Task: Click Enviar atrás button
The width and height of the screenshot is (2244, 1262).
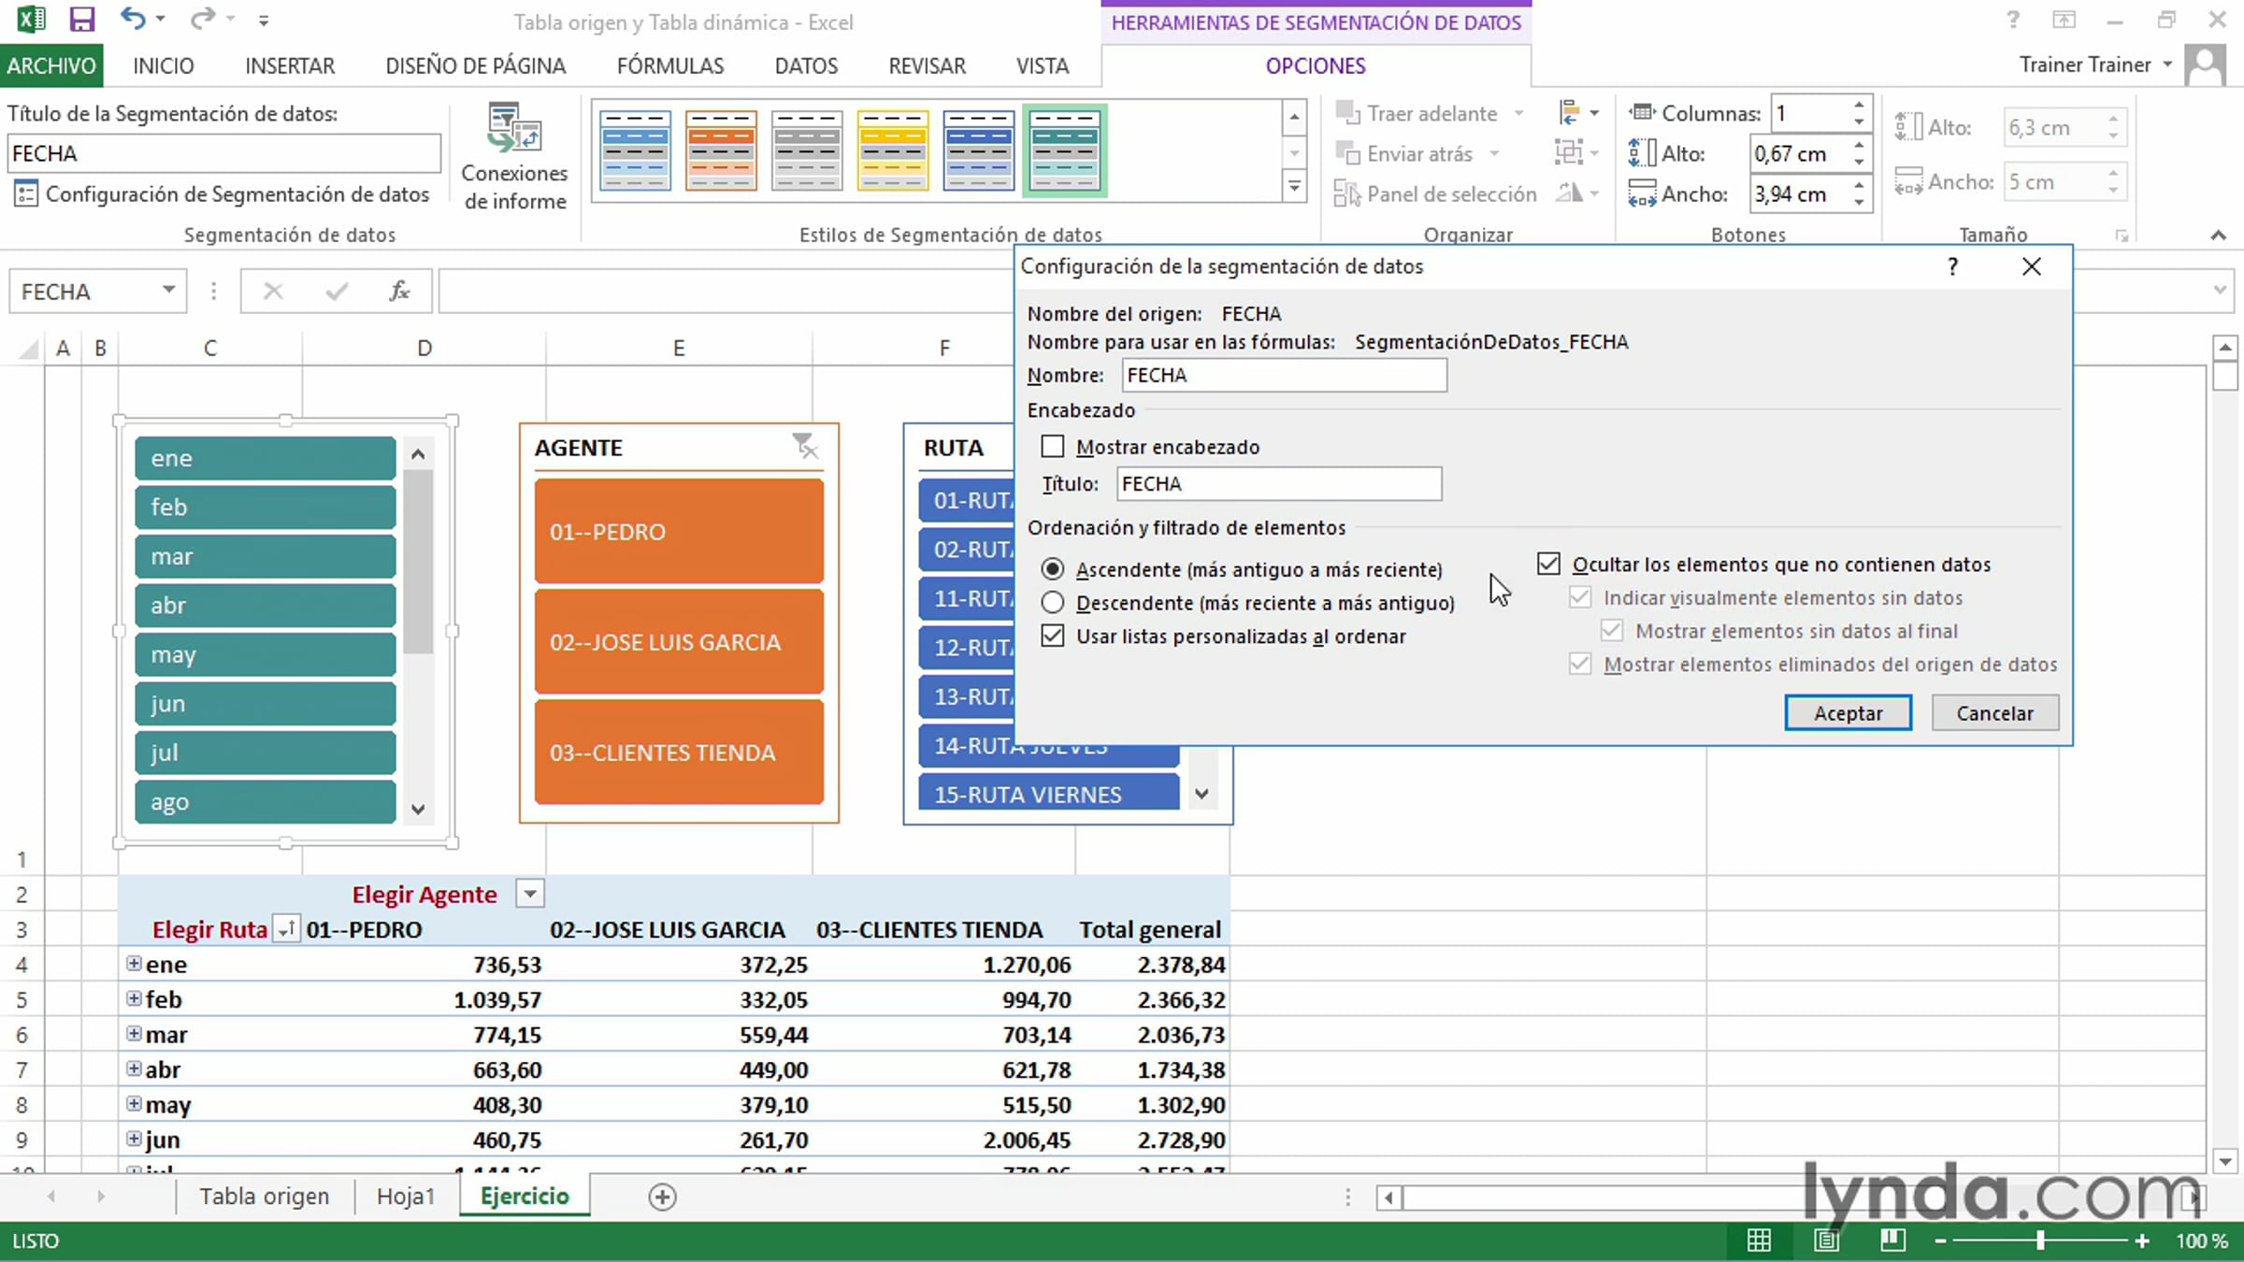Action: (x=1405, y=153)
